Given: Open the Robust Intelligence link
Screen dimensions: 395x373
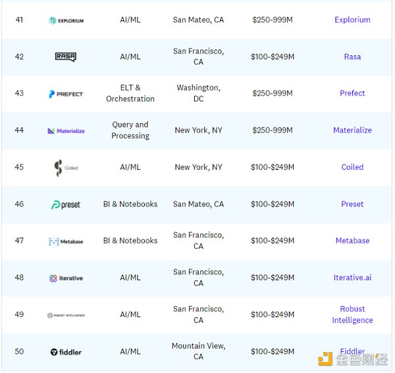Looking at the screenshot, I should point(352,314).
